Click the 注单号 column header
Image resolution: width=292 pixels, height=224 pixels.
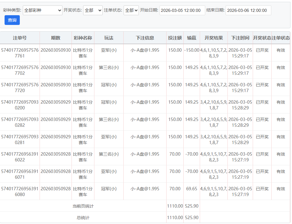20,38
